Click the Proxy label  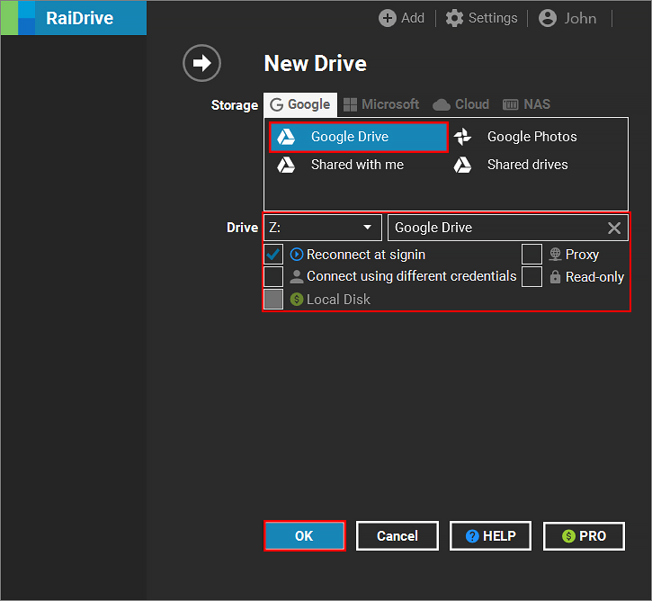(582, 255)
